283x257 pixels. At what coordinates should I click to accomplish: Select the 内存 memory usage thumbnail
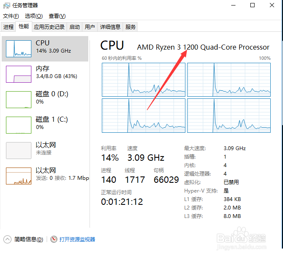click(x=18, y=74)
